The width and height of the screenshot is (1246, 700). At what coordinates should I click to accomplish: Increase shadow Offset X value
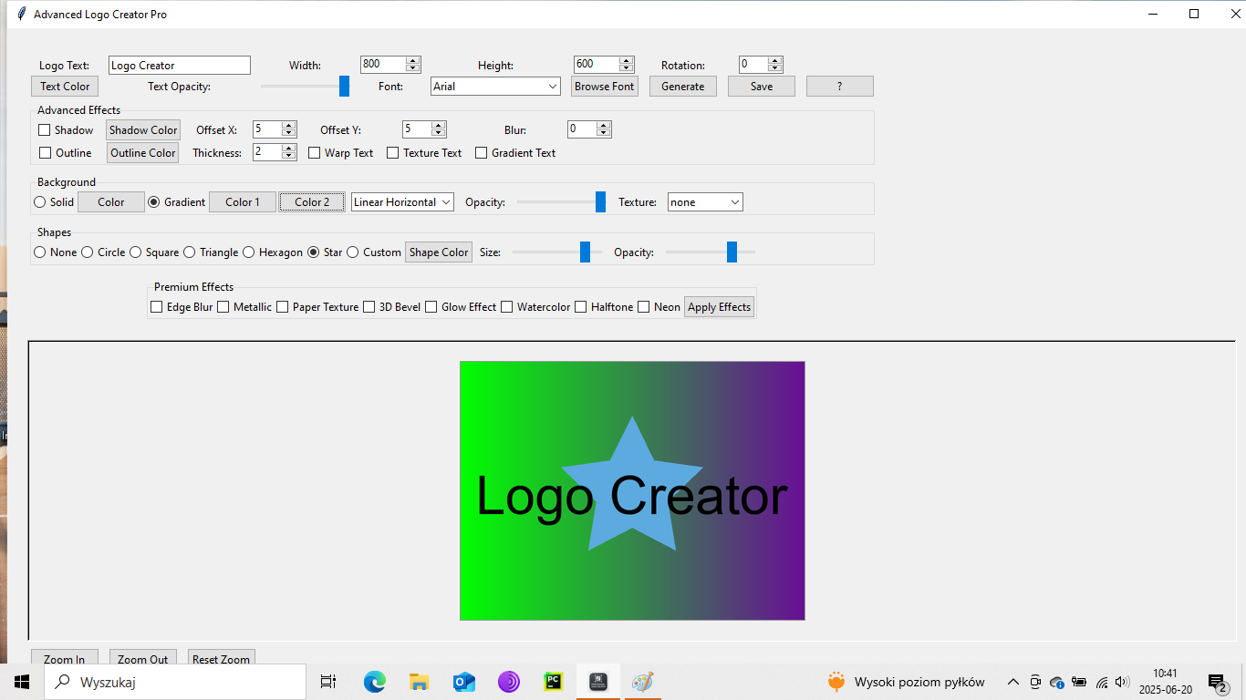[289, 126]
